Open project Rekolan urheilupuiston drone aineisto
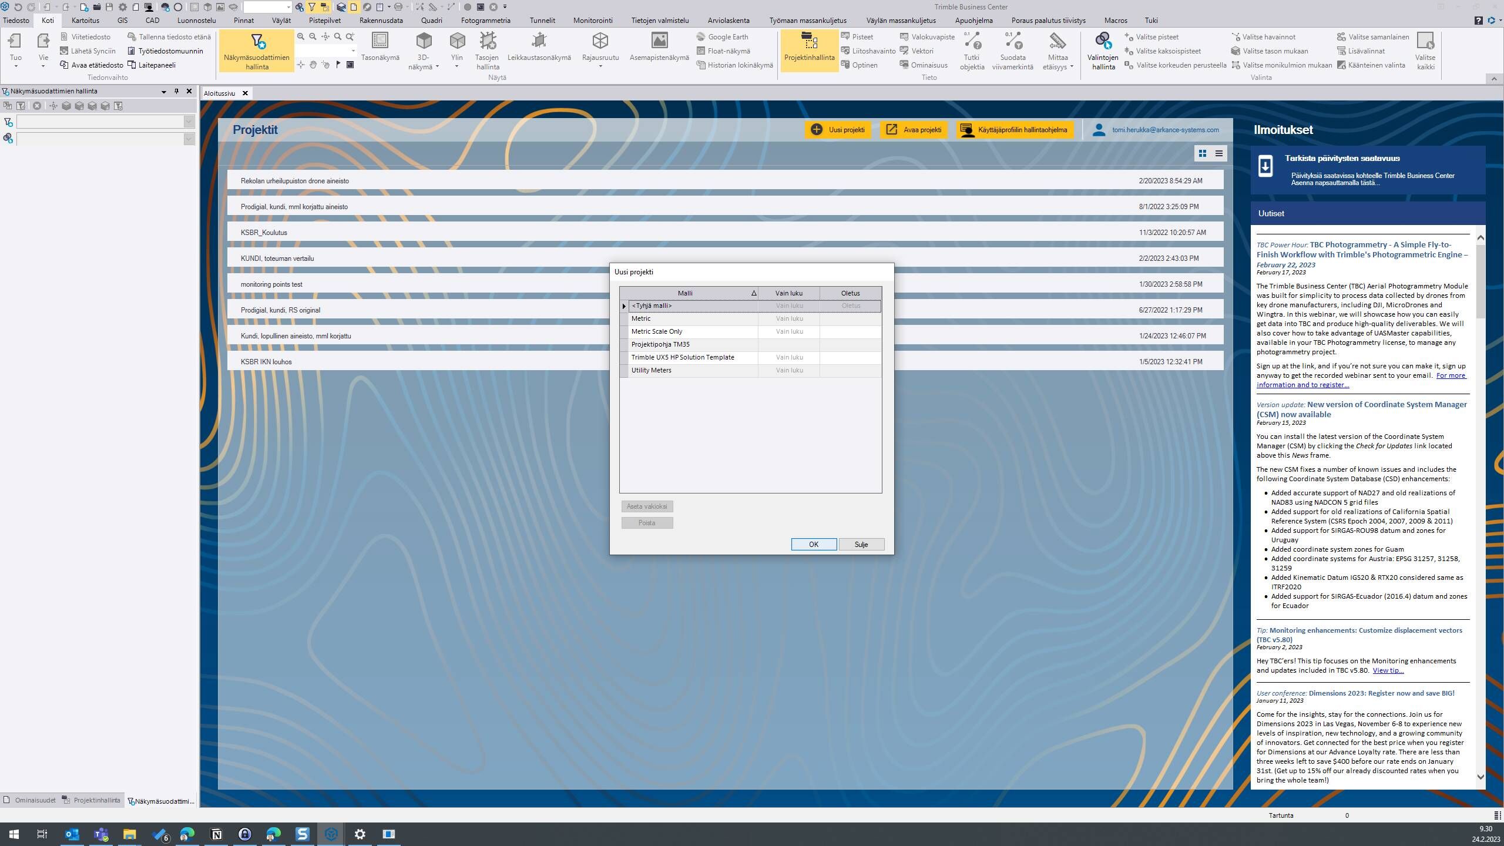The width and height of the screenshot is (1504, 846). (725, 180)
